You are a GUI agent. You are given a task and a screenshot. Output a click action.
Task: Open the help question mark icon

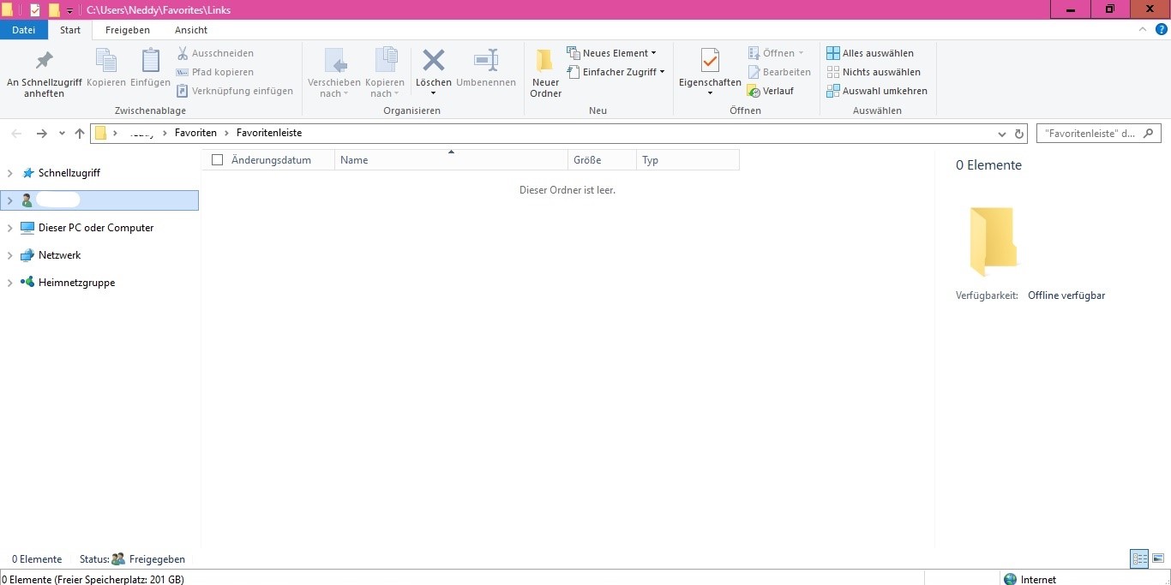(x=1161, y=29)
